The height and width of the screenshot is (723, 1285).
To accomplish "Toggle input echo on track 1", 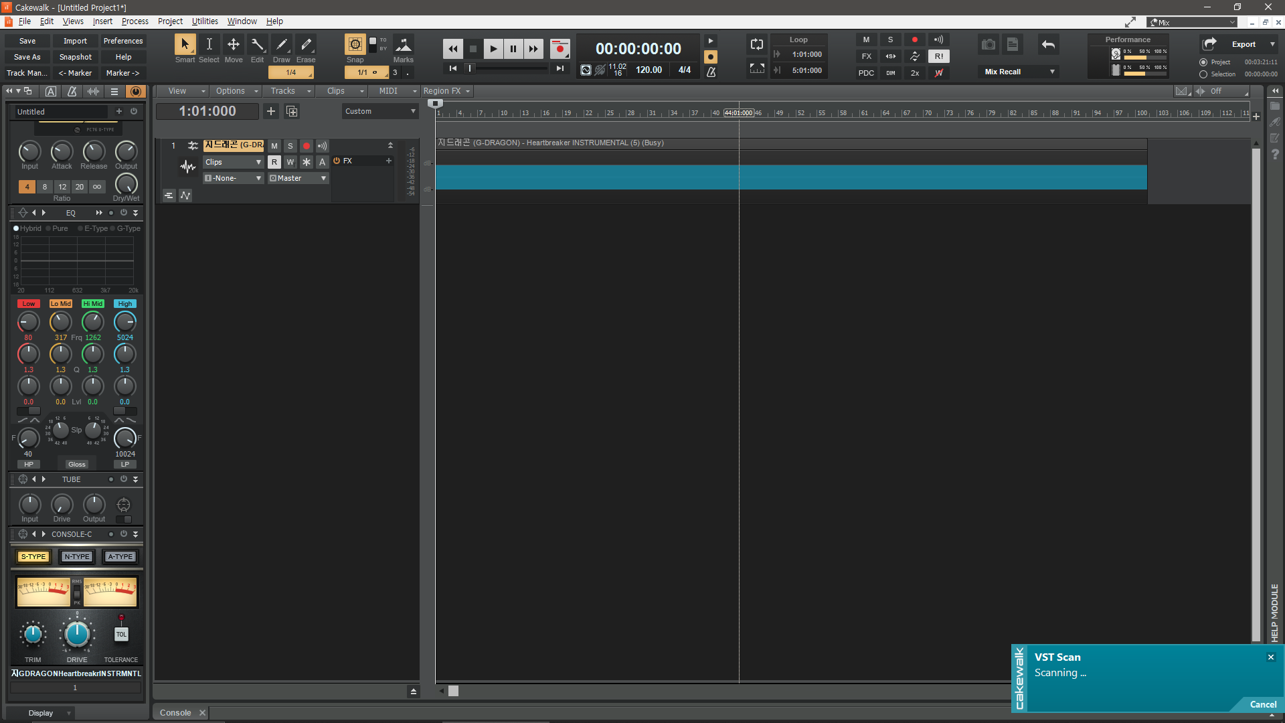I will [323, 146].
